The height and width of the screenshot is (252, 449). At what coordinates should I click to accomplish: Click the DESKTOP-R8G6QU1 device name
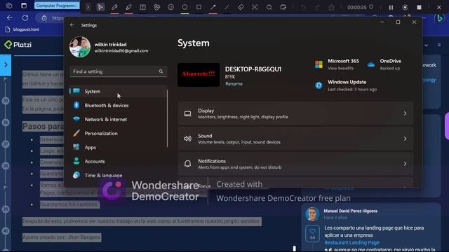[x=253, y=69]
